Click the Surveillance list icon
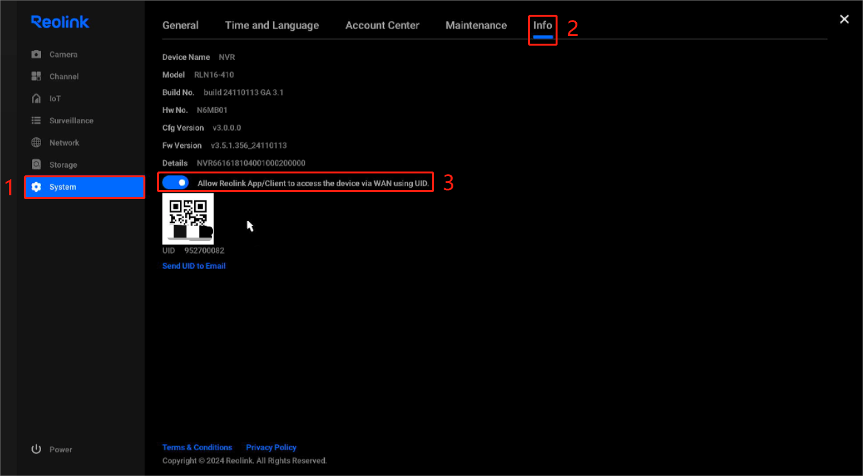This screenshot has width=863, height=476. [37, 121]
